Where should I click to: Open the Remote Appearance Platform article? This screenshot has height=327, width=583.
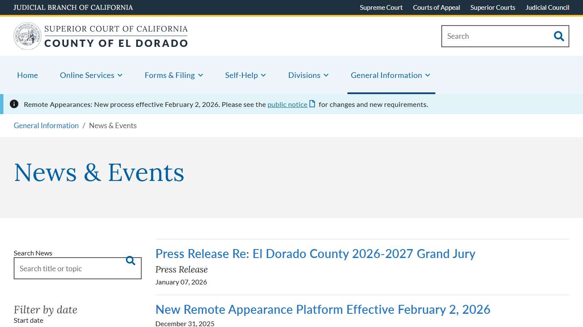(323, 310)
